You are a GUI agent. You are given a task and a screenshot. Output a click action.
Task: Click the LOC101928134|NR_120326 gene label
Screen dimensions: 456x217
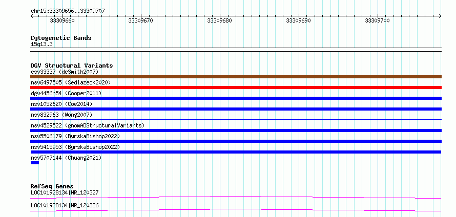[65, 205]
